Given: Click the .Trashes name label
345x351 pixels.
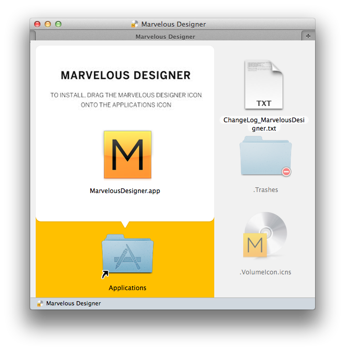Looking at the screenshot, I should tap(266, 190).
